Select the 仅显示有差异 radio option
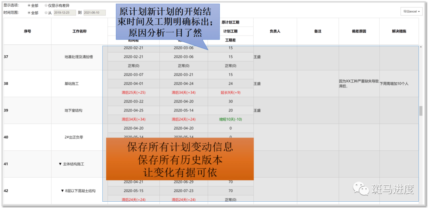This screenshot has width=428, height=208. (x=46, y=6)
